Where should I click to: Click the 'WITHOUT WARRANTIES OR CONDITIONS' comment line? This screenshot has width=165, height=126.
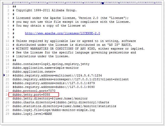79,49
